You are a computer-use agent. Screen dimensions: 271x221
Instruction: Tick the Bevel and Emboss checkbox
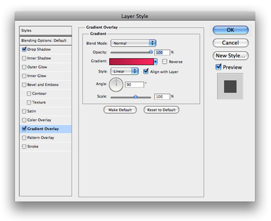pyautogui.click(x=24, y=84)
